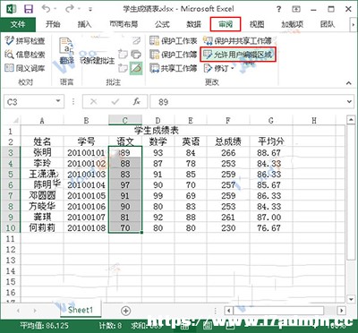This screenshot has height=333, width=358.
Task: Toggle the highlighted show ink icon
Action: point(136,68)
